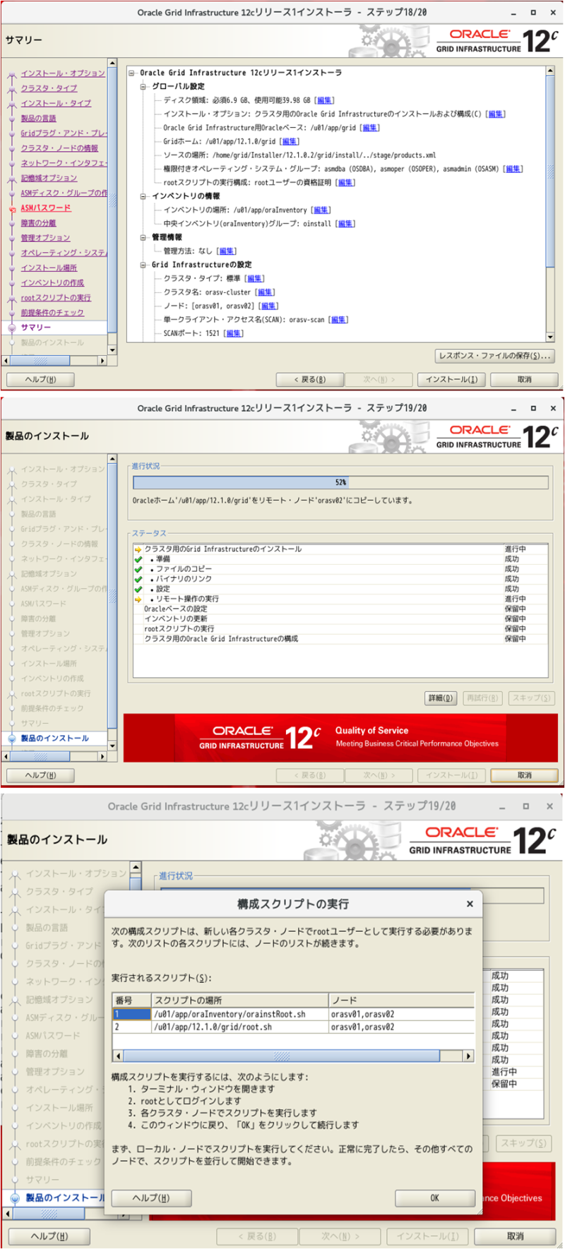Open 管理オプション step in Summary window sidebar

coord(45,238)
